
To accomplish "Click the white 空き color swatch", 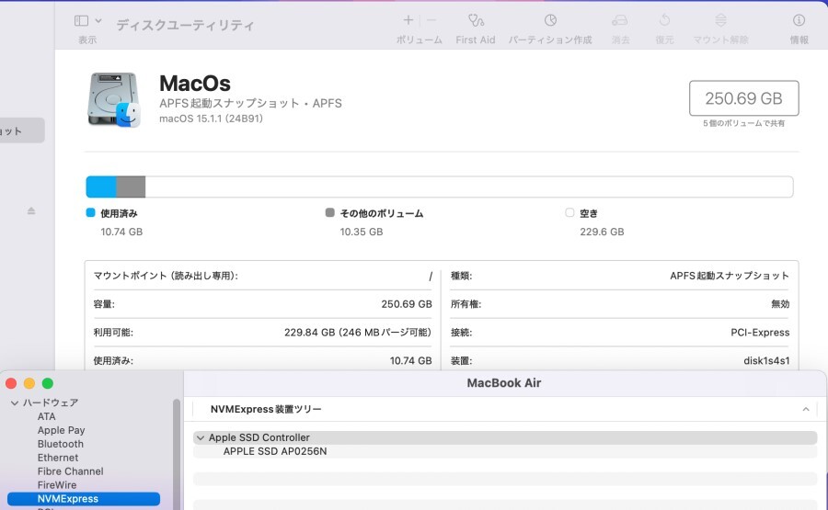I will pyautogui.click(x=569, y=212).
